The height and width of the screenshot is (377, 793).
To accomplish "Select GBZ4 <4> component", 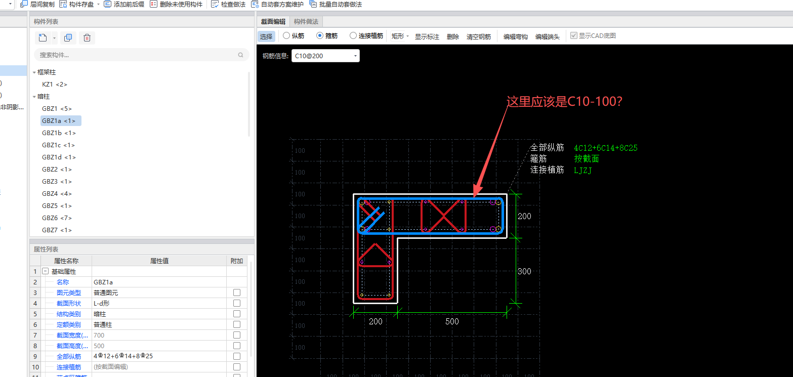I will pos(57,193).
